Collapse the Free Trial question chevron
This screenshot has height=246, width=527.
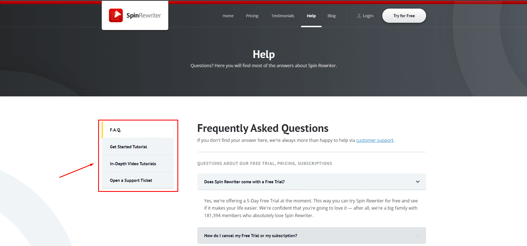(417, 182)
